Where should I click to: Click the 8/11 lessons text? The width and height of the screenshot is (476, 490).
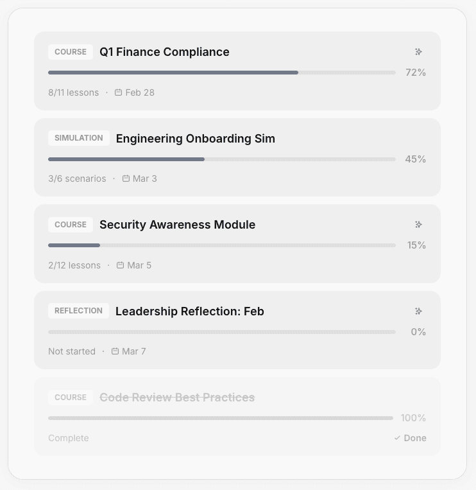[x=73, y=92]
